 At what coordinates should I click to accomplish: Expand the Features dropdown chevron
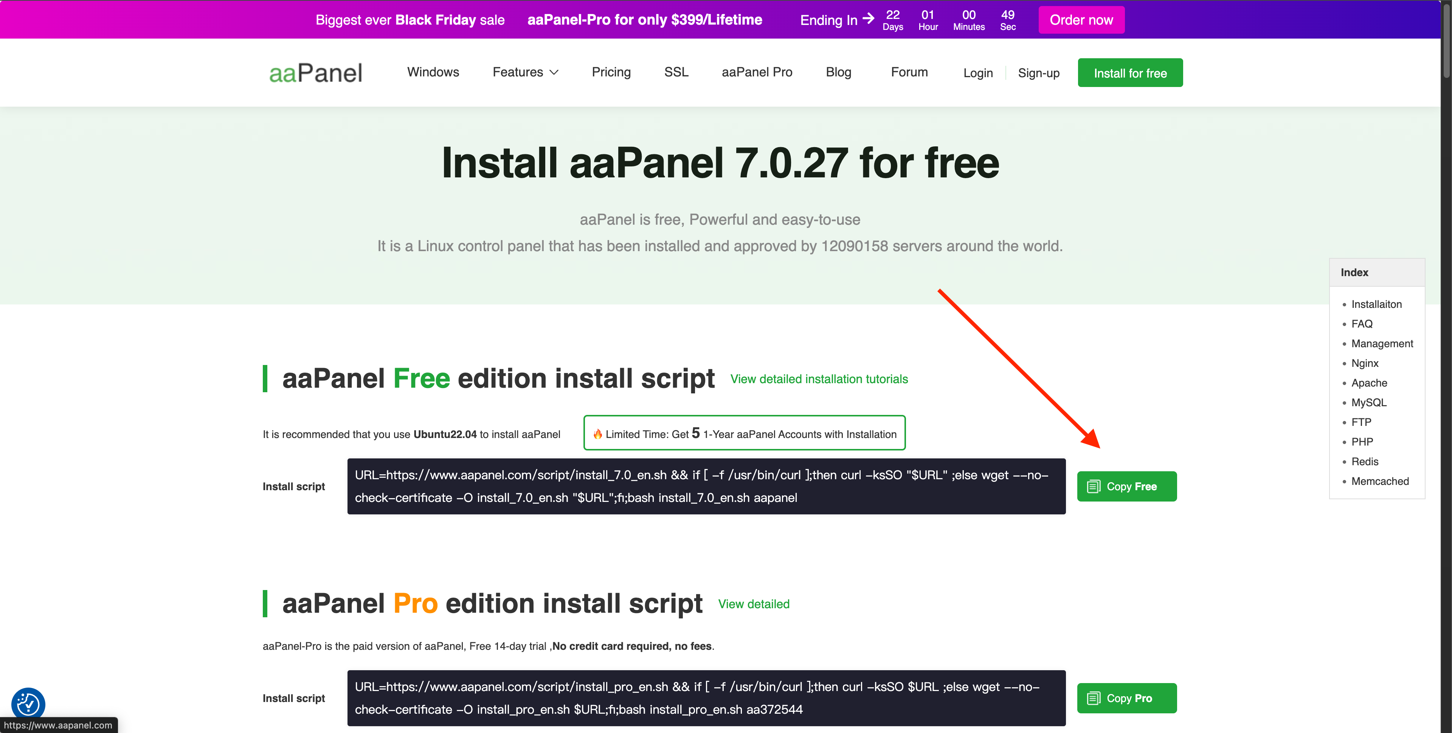554,72
